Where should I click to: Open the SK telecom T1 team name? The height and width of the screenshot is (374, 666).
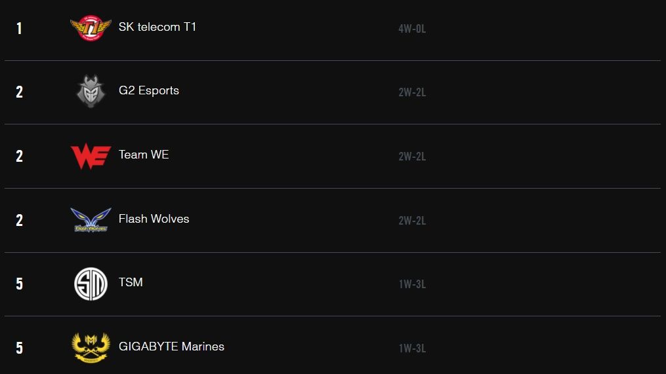coord(157,27)
